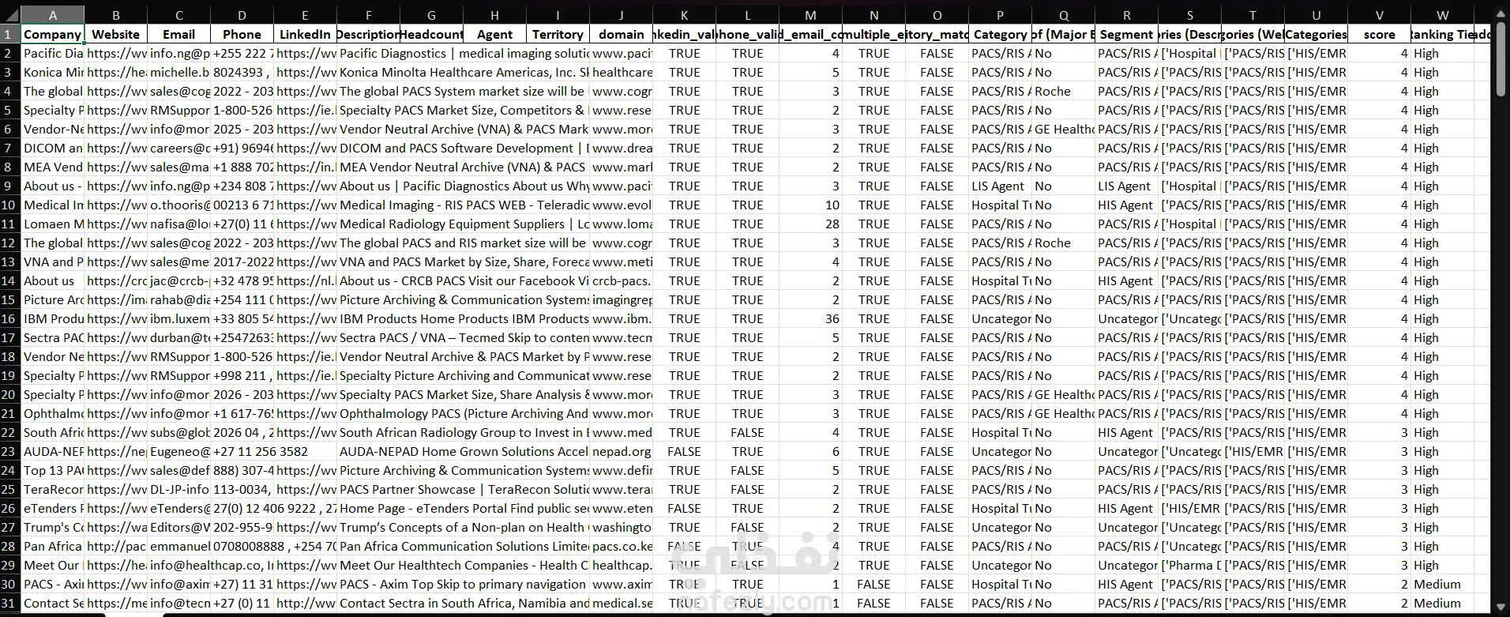Click the 'domain' header cell

coord(621,34)
